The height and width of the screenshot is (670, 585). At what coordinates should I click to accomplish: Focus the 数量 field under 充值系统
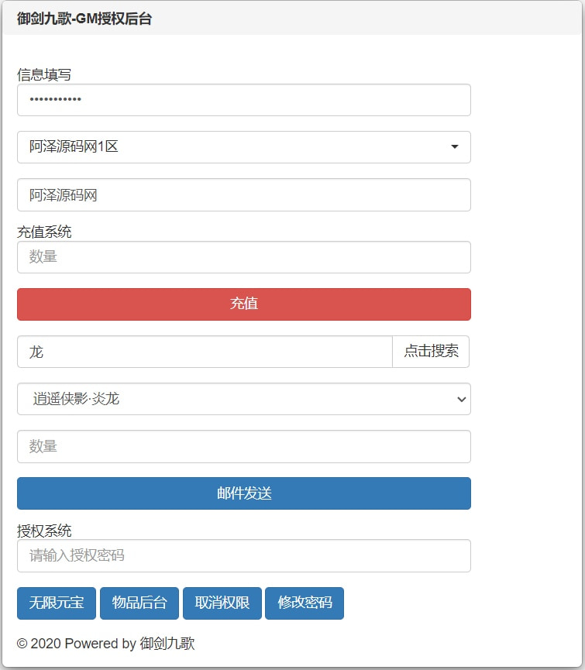pyautogui.click(x=243, y=257)
